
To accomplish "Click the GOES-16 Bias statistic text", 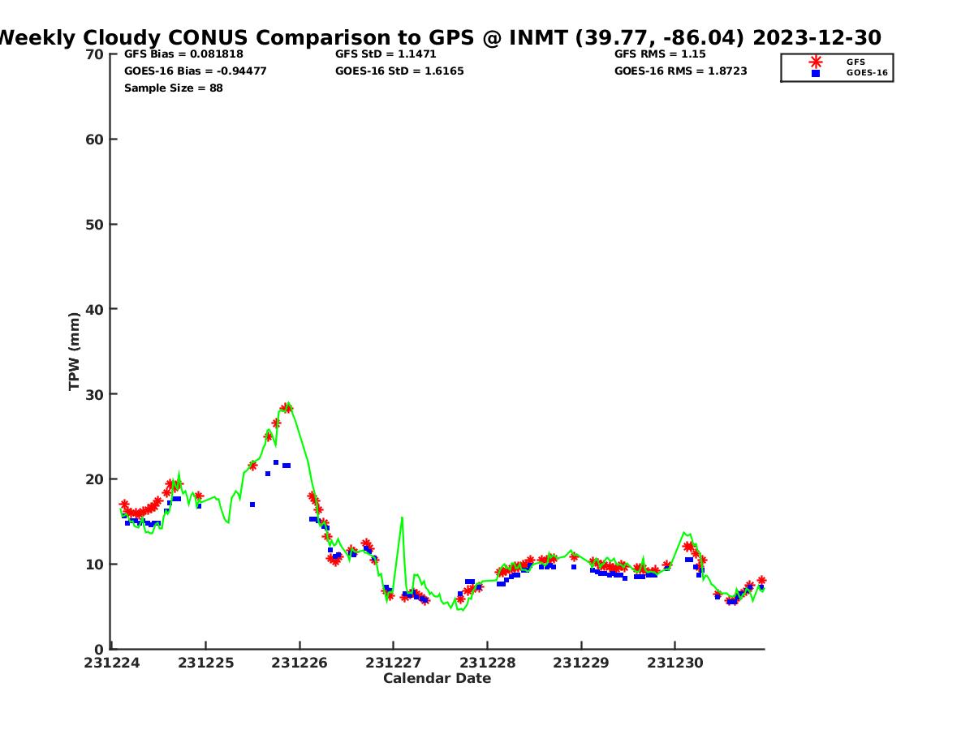I will tap(195, 71).
